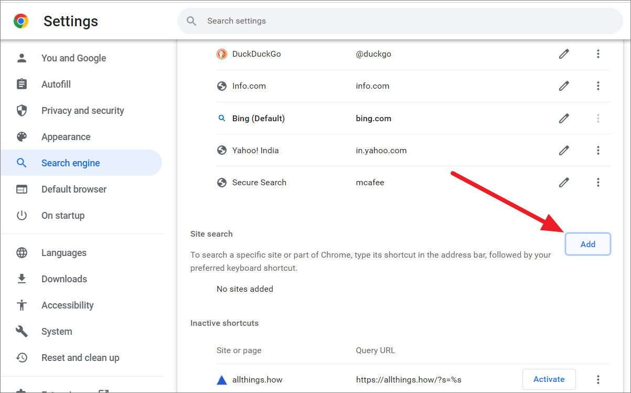
Task: Go to Accessibility settings
Action: tap(81, 305)
